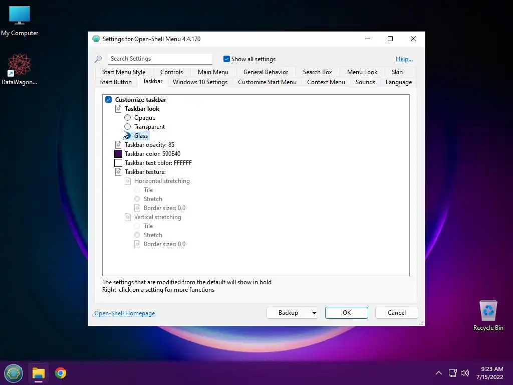Click the Horizontal stretching label
The height and width of the screenshot is (385, 513).
[x=162, y=181]
